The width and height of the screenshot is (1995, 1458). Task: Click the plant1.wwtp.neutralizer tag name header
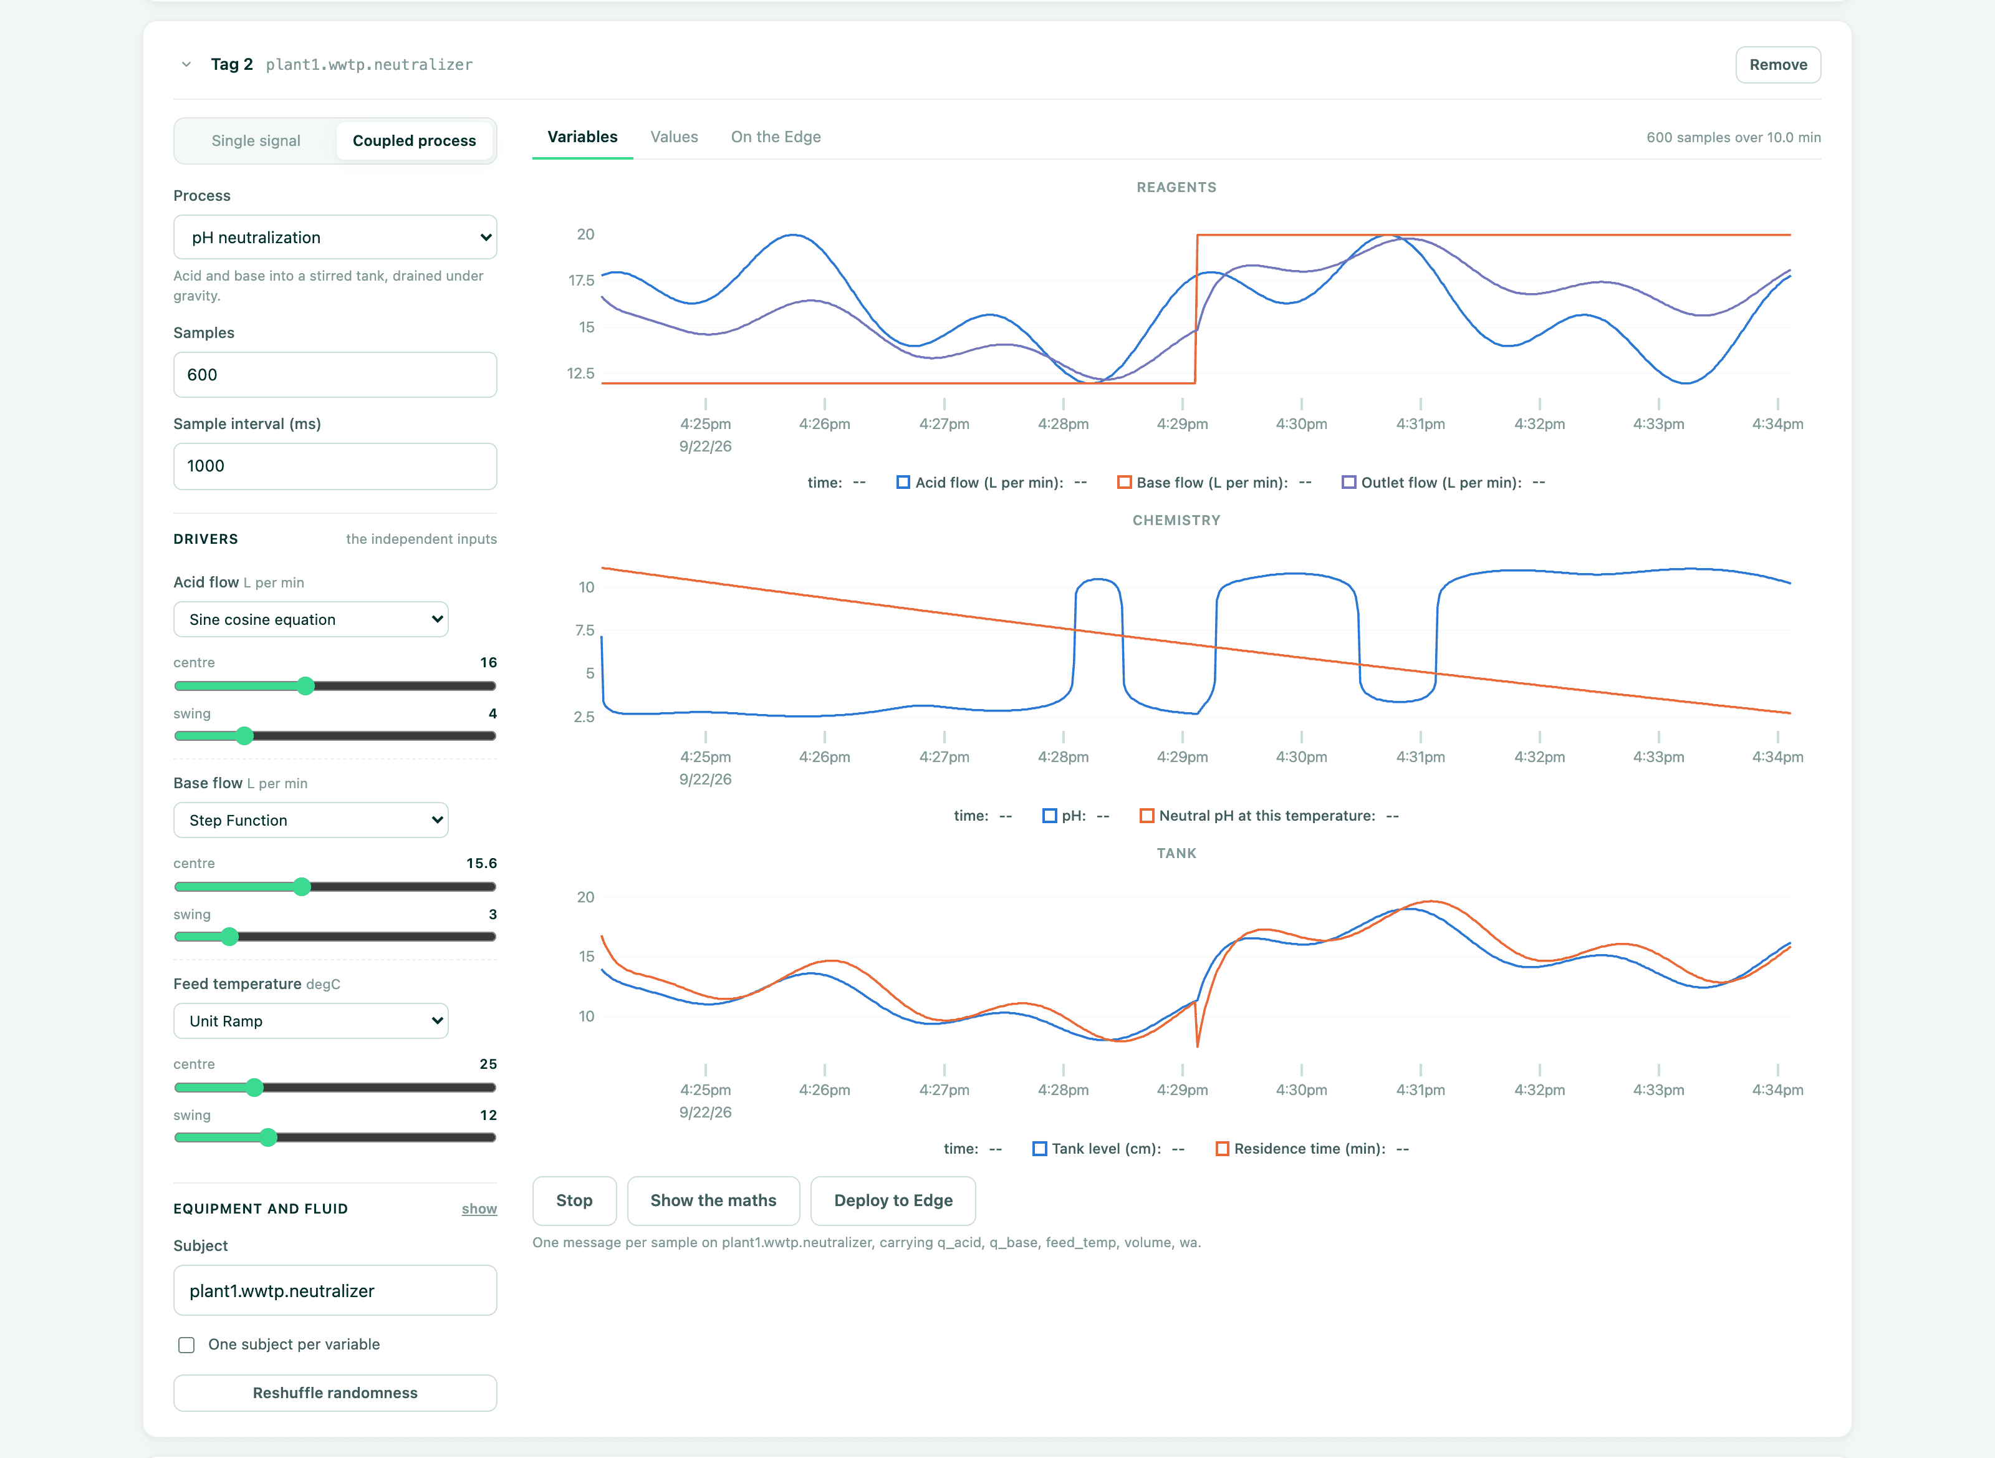[369, 64]
